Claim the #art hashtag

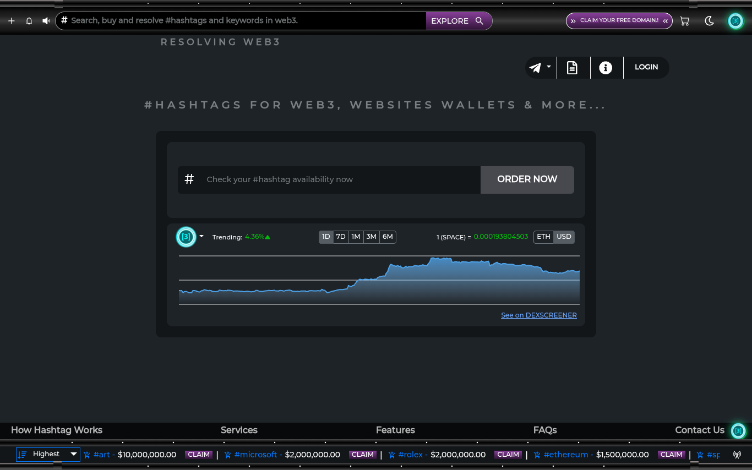click(x=199, y=455)
